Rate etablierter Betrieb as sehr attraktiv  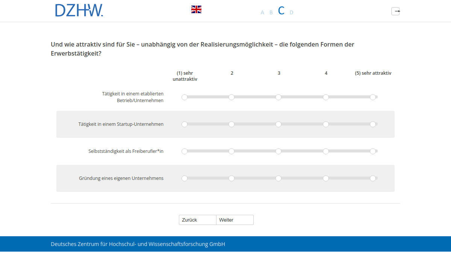tap(373, 97)
